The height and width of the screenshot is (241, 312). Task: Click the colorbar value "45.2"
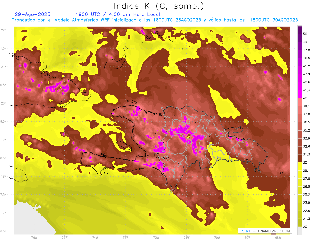pyautogui.click(x=307, y=66)
